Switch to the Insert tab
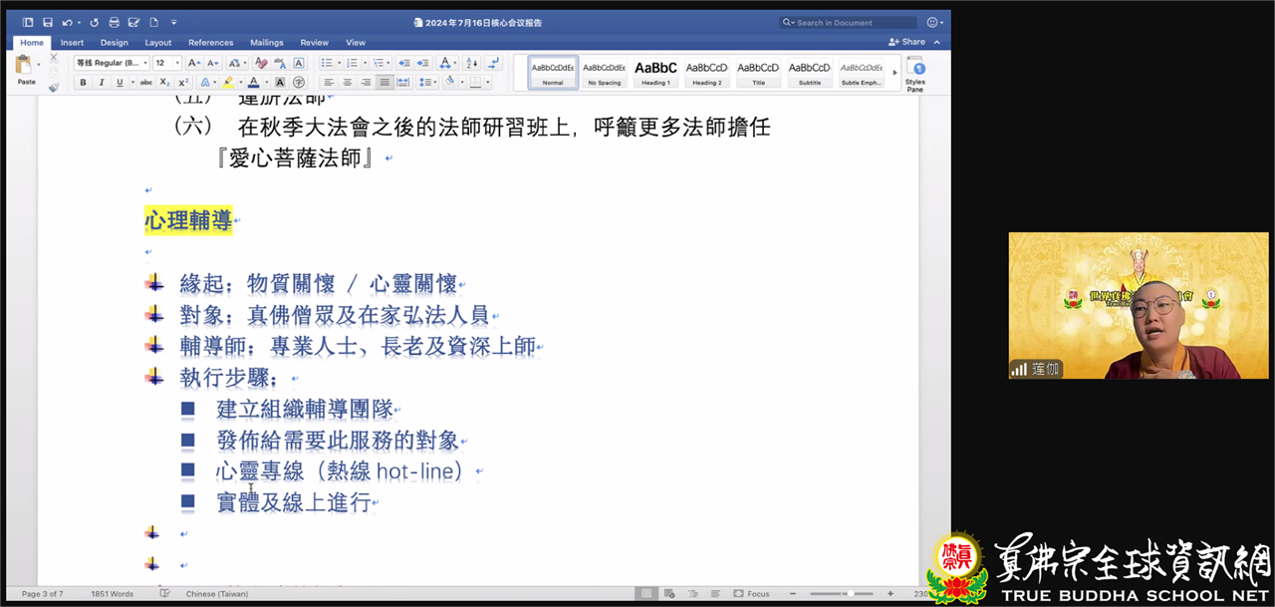This screenshot has height=607, width=1275. click(x=72, y=43)
